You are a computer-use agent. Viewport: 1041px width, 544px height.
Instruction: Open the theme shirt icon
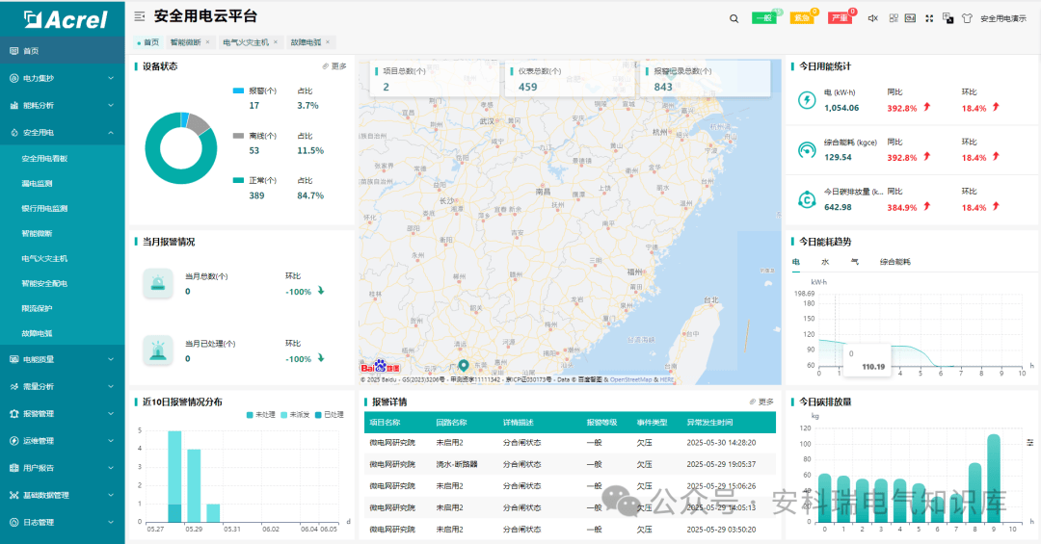tap(967, 18)
